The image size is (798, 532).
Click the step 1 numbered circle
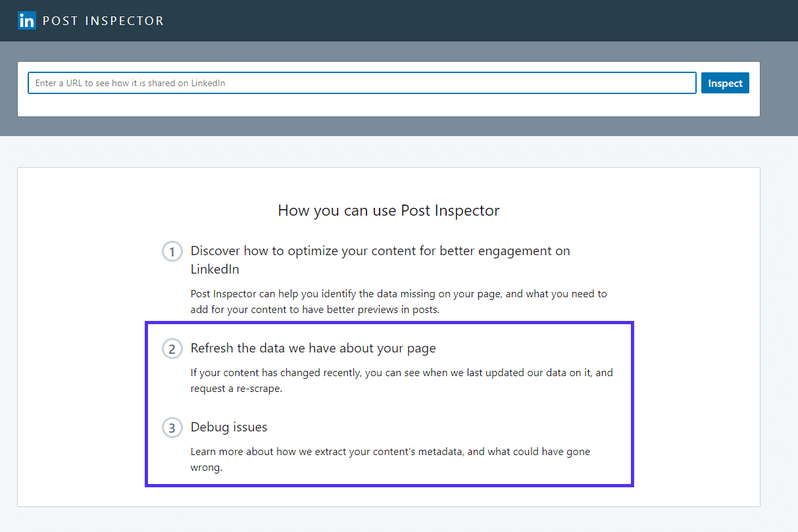click(172, 251)
